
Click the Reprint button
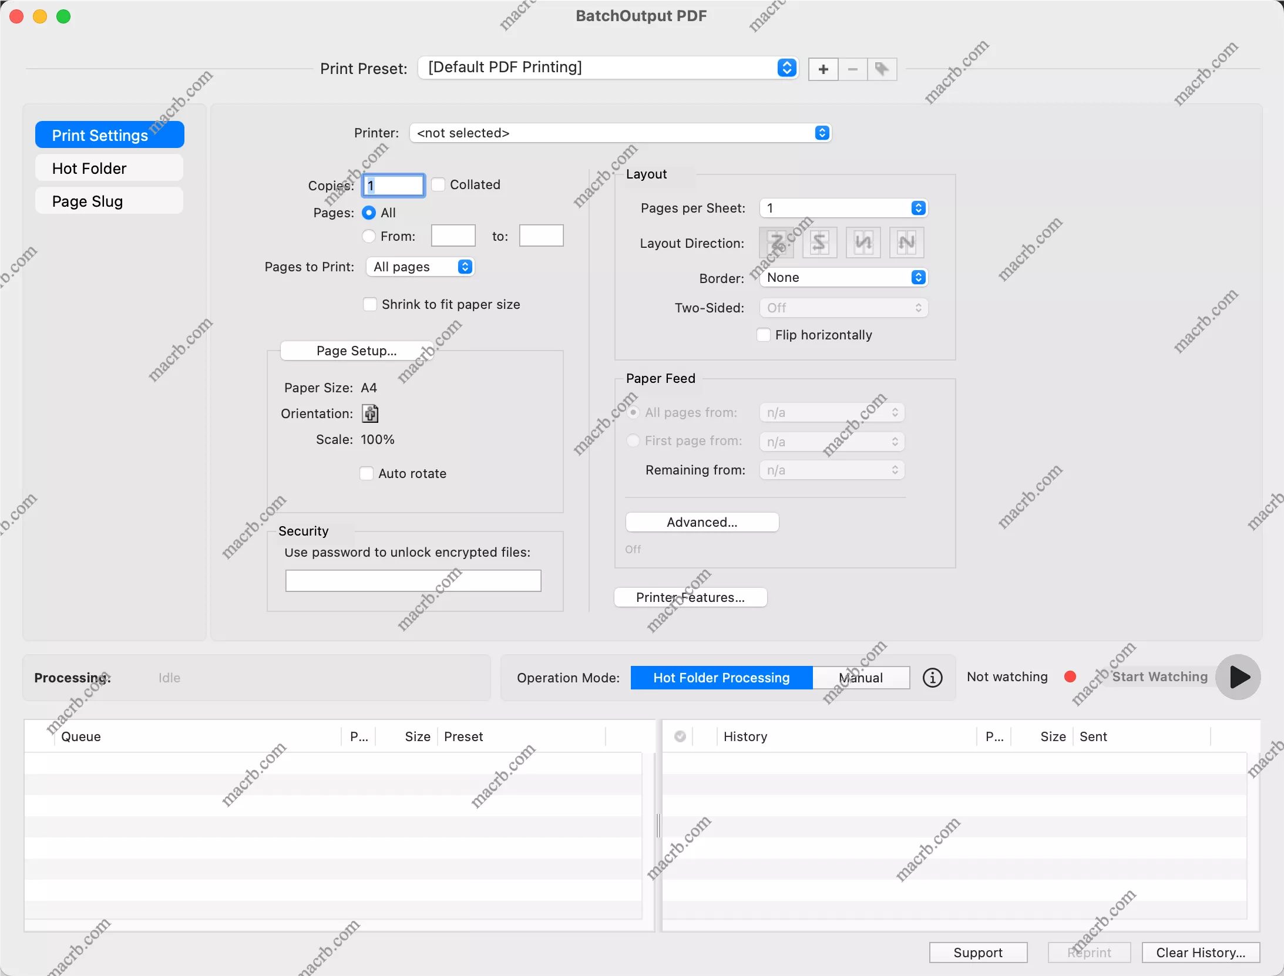1089,953
